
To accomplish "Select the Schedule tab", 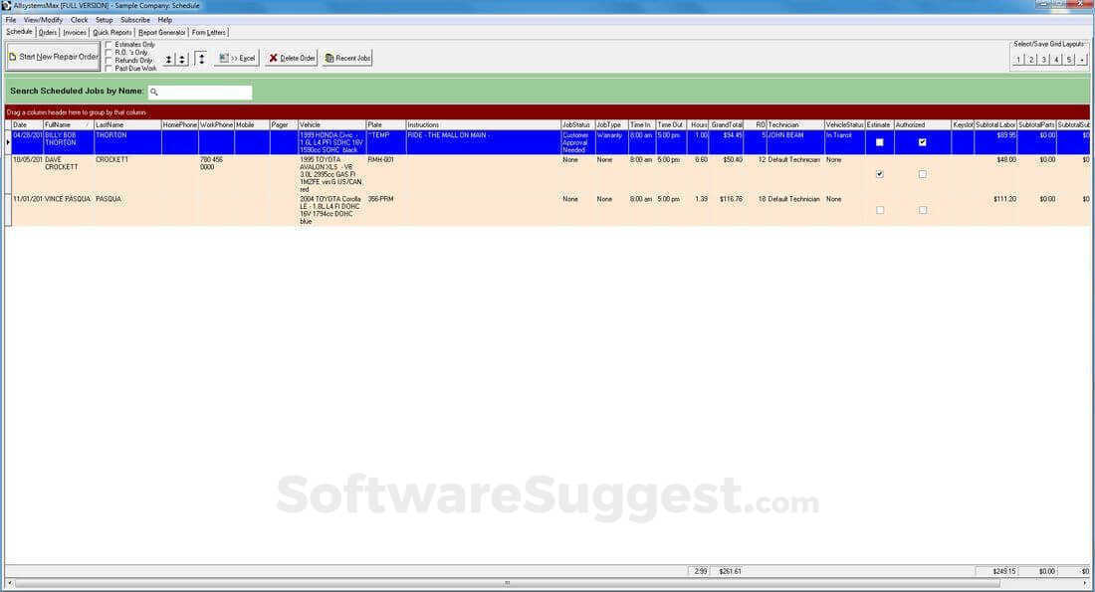I will coord(20,32).
